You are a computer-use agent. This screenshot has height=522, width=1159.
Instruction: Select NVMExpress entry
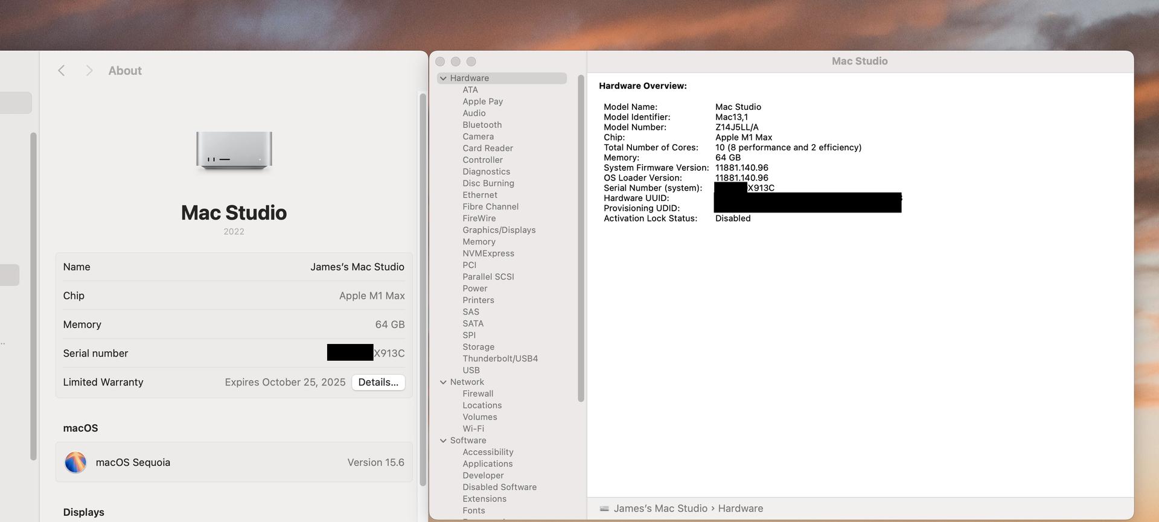click(x=488, y=253)
